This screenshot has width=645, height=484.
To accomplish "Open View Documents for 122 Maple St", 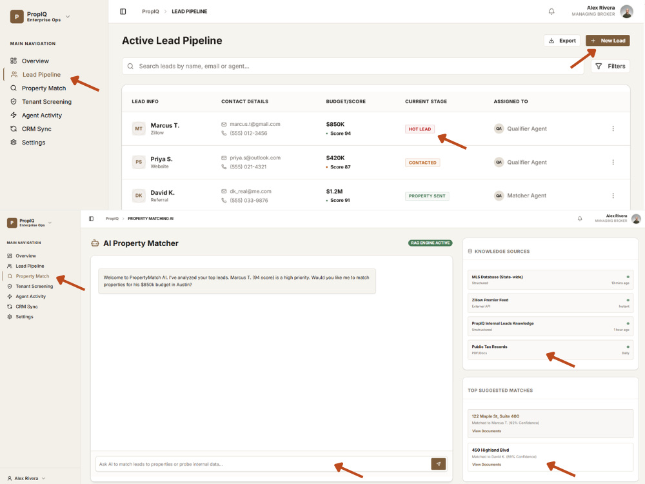I will pos(486,431).
